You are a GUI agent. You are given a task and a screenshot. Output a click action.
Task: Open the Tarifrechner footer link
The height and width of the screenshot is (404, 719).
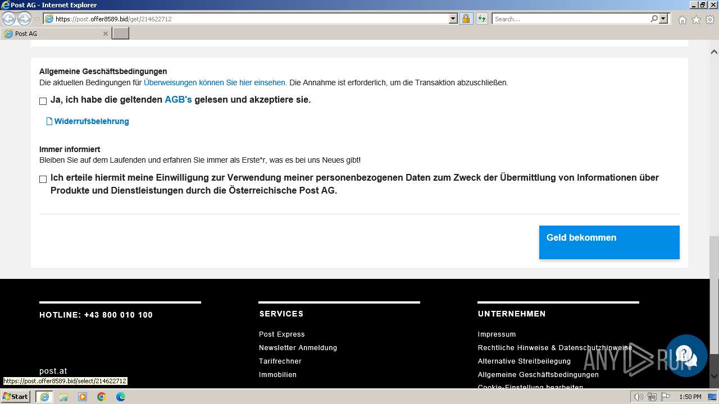(x=280, y=361)
